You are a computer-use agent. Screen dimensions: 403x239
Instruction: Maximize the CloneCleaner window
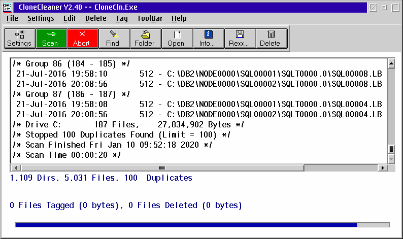395,8
